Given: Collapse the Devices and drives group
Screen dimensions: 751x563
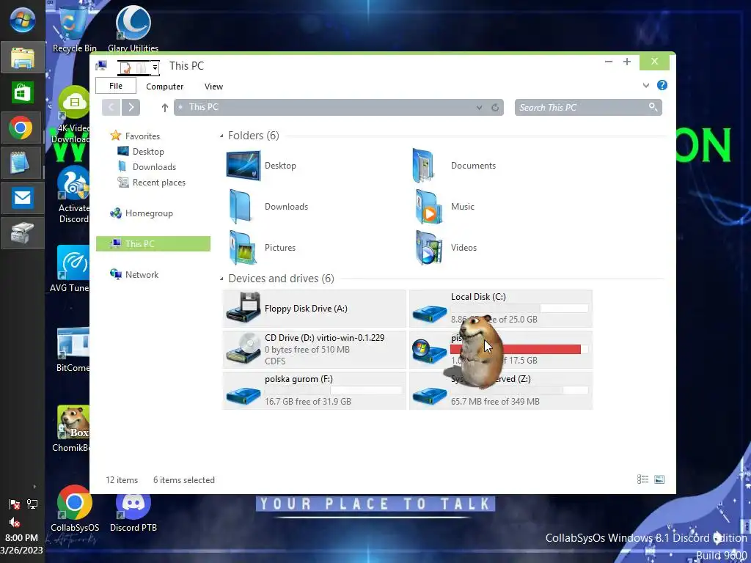Looking at the screenshot, I should click(221, 279).
